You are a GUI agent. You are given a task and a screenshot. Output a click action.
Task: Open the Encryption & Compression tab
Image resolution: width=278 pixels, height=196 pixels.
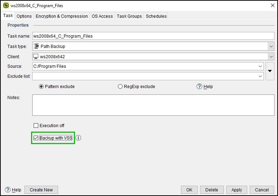coord(62,16)
